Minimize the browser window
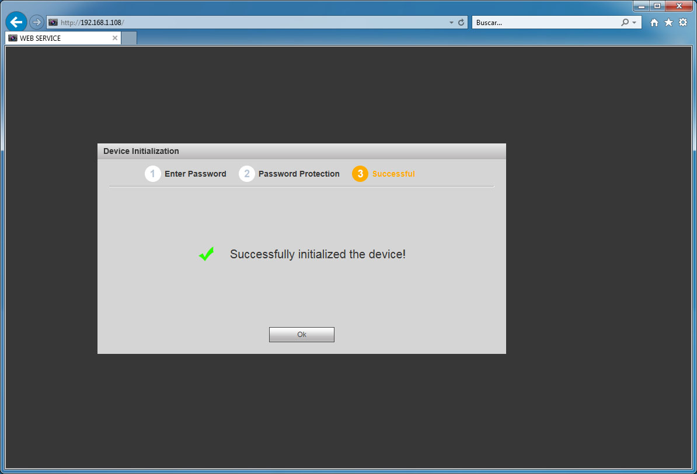The image size is (697, 474). click(641, 6)
